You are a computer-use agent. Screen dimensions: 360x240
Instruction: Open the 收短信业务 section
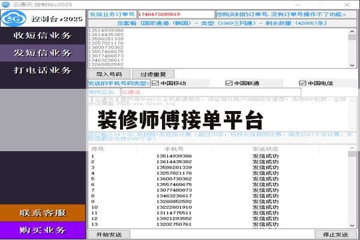pyautogui.click(x=43, y=35)
